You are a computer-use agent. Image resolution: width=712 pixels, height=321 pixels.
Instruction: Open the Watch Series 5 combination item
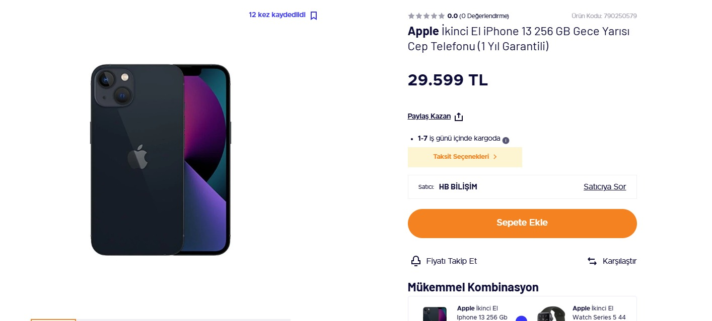598,312
